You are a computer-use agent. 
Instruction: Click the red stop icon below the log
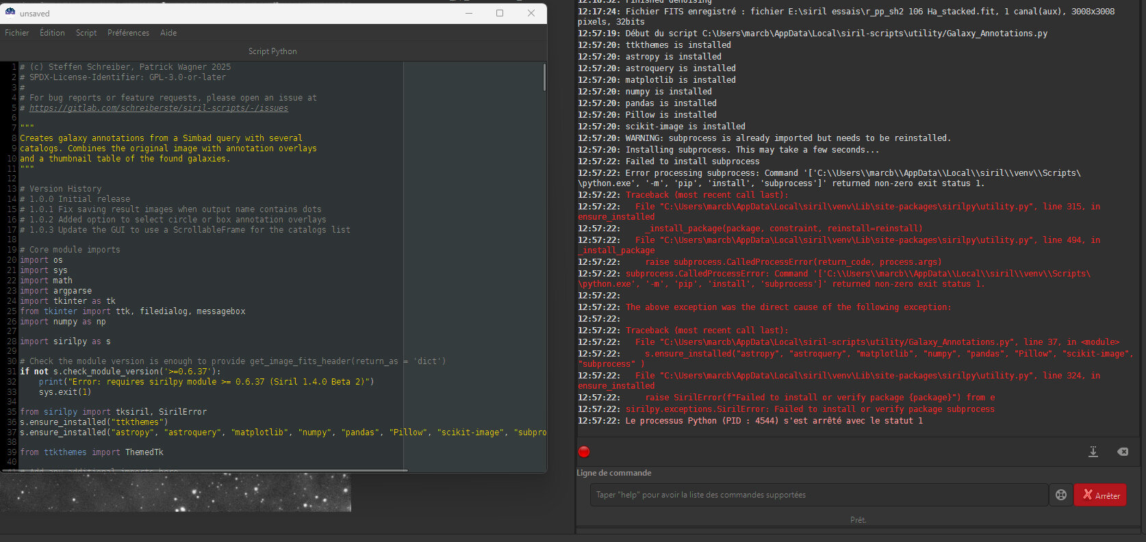click(x=584, y=452)
